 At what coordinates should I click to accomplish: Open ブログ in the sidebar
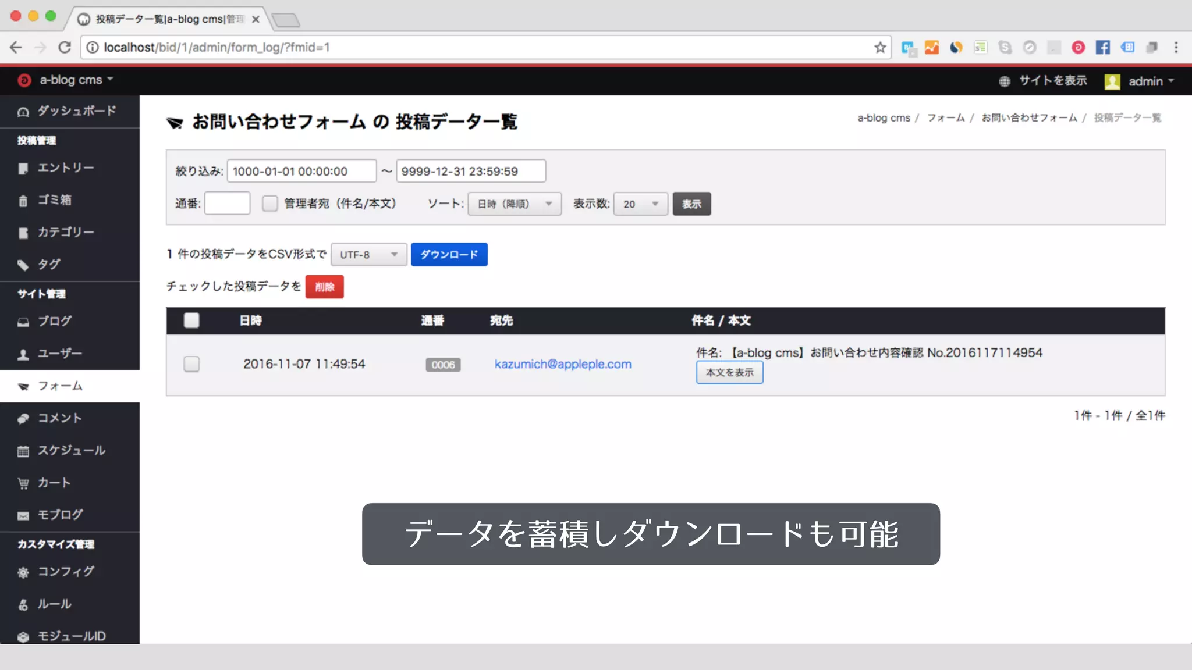[70, 321]
